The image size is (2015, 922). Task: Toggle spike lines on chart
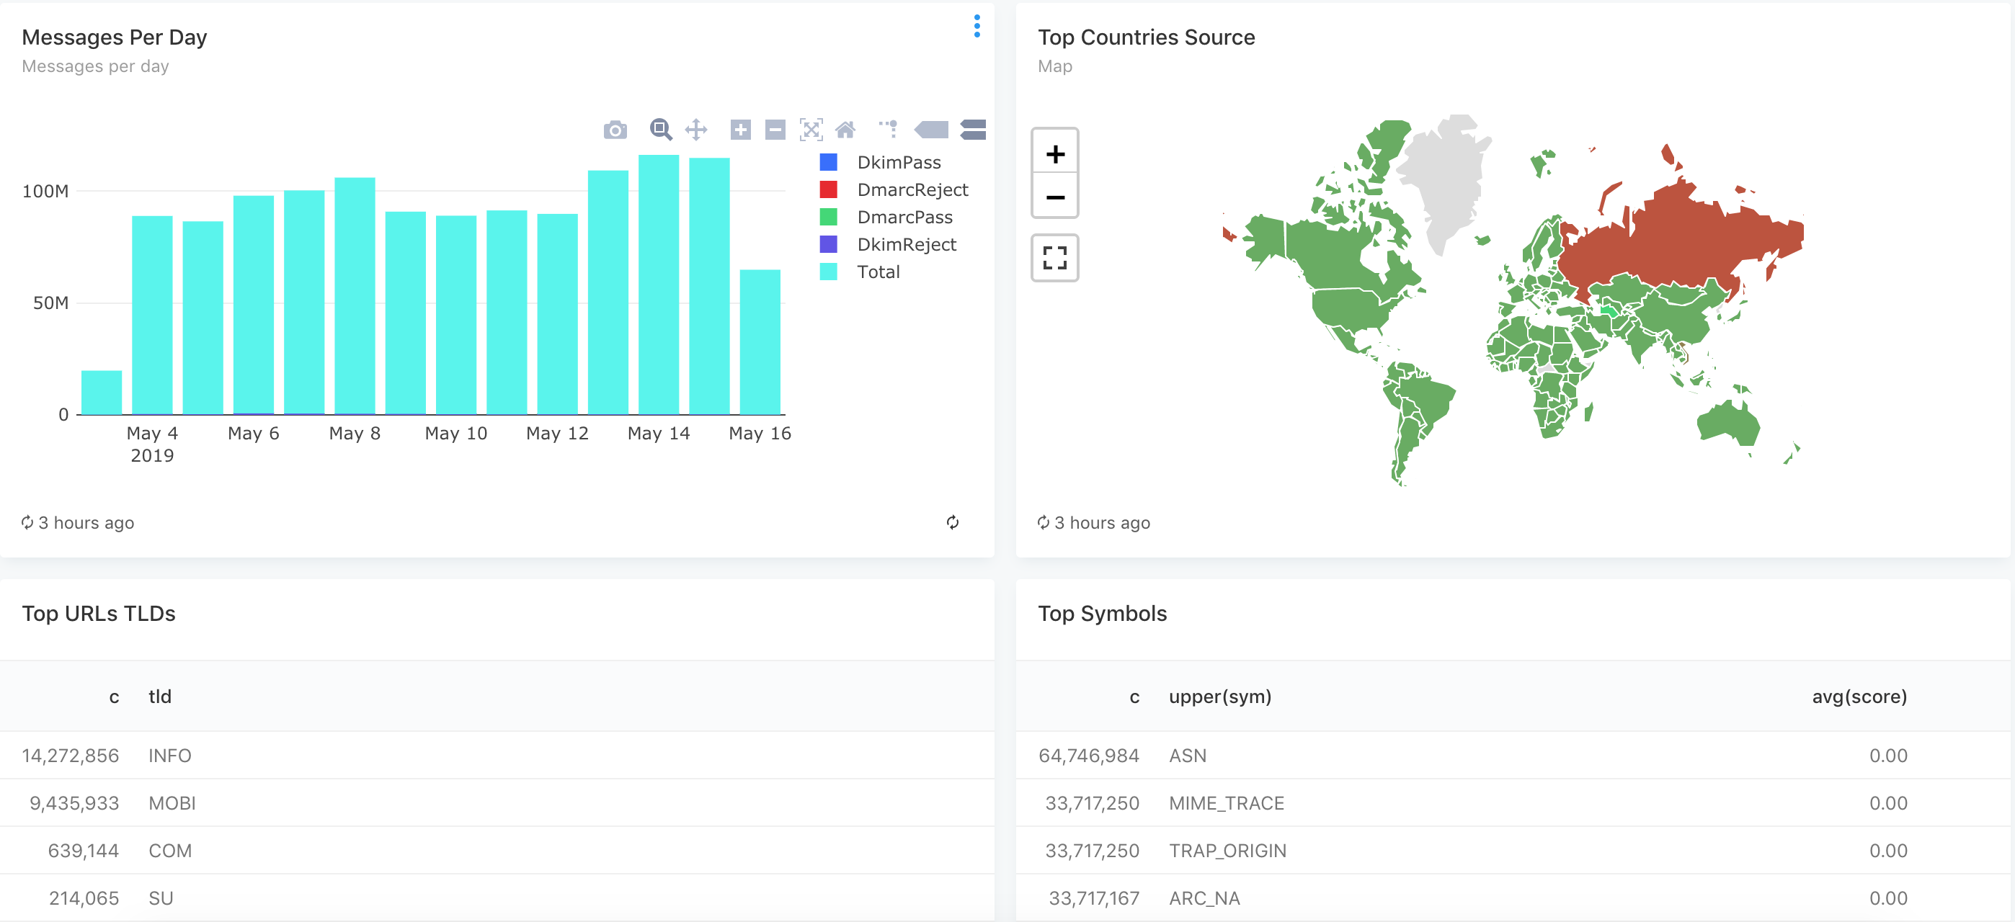click(x=889, y=130)
